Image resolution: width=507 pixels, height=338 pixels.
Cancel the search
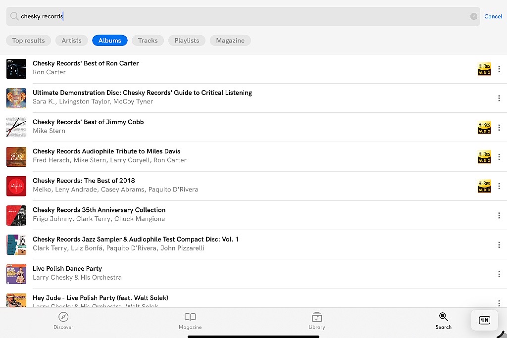493,16
